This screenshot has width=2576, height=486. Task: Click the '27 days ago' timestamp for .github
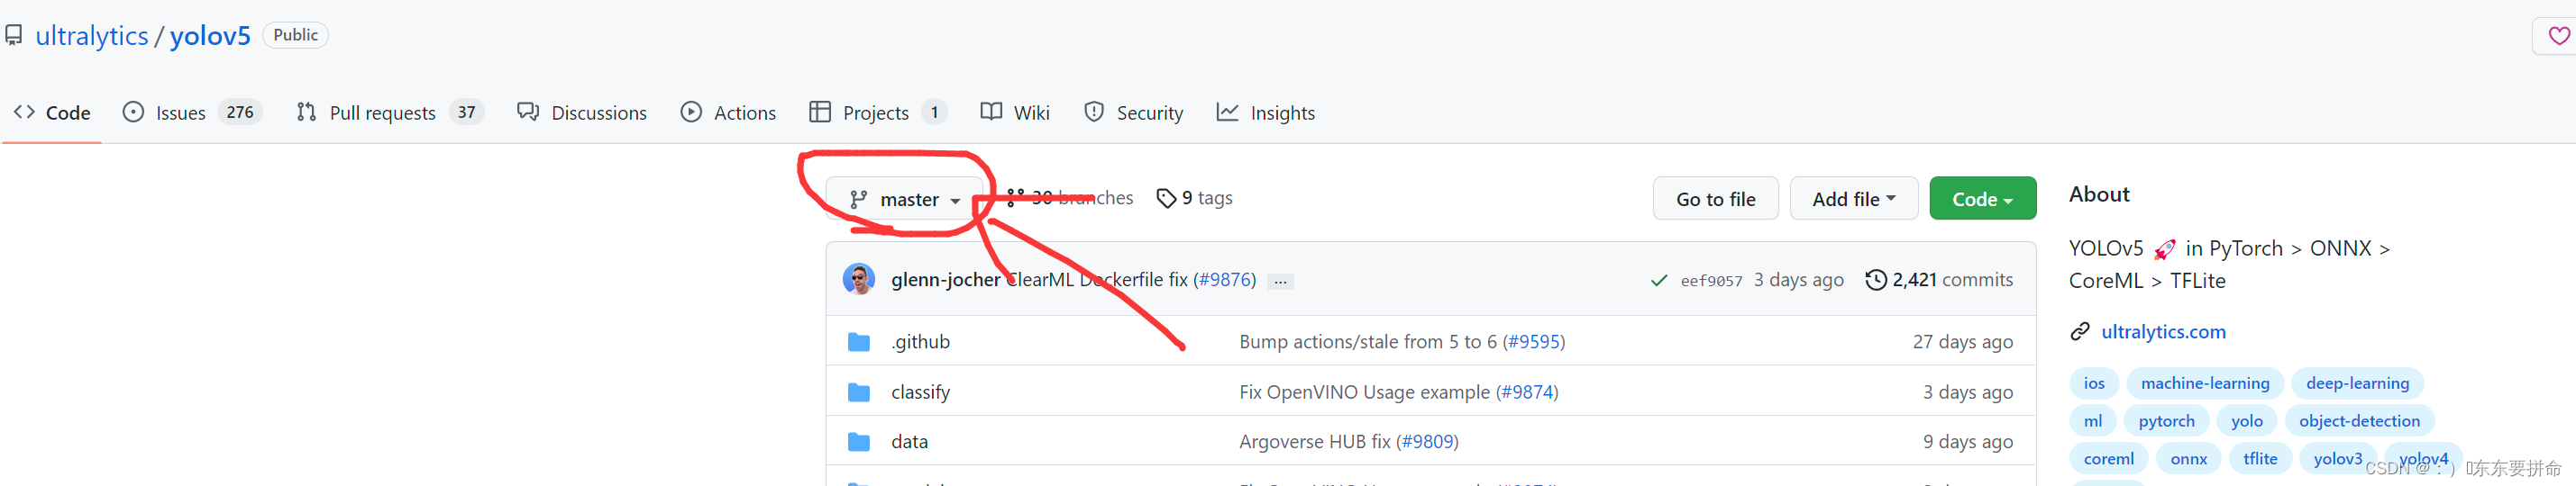click(x=1962, y=342)
